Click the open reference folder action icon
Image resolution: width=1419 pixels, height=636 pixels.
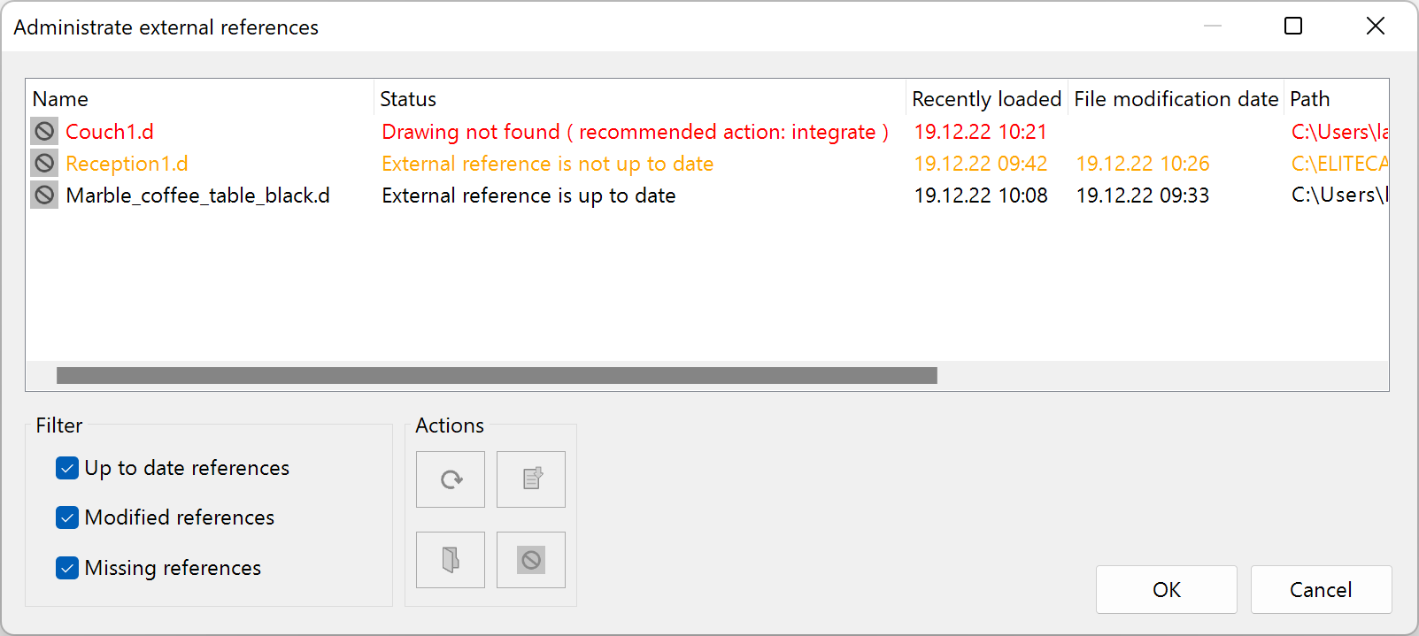(451, 559)
